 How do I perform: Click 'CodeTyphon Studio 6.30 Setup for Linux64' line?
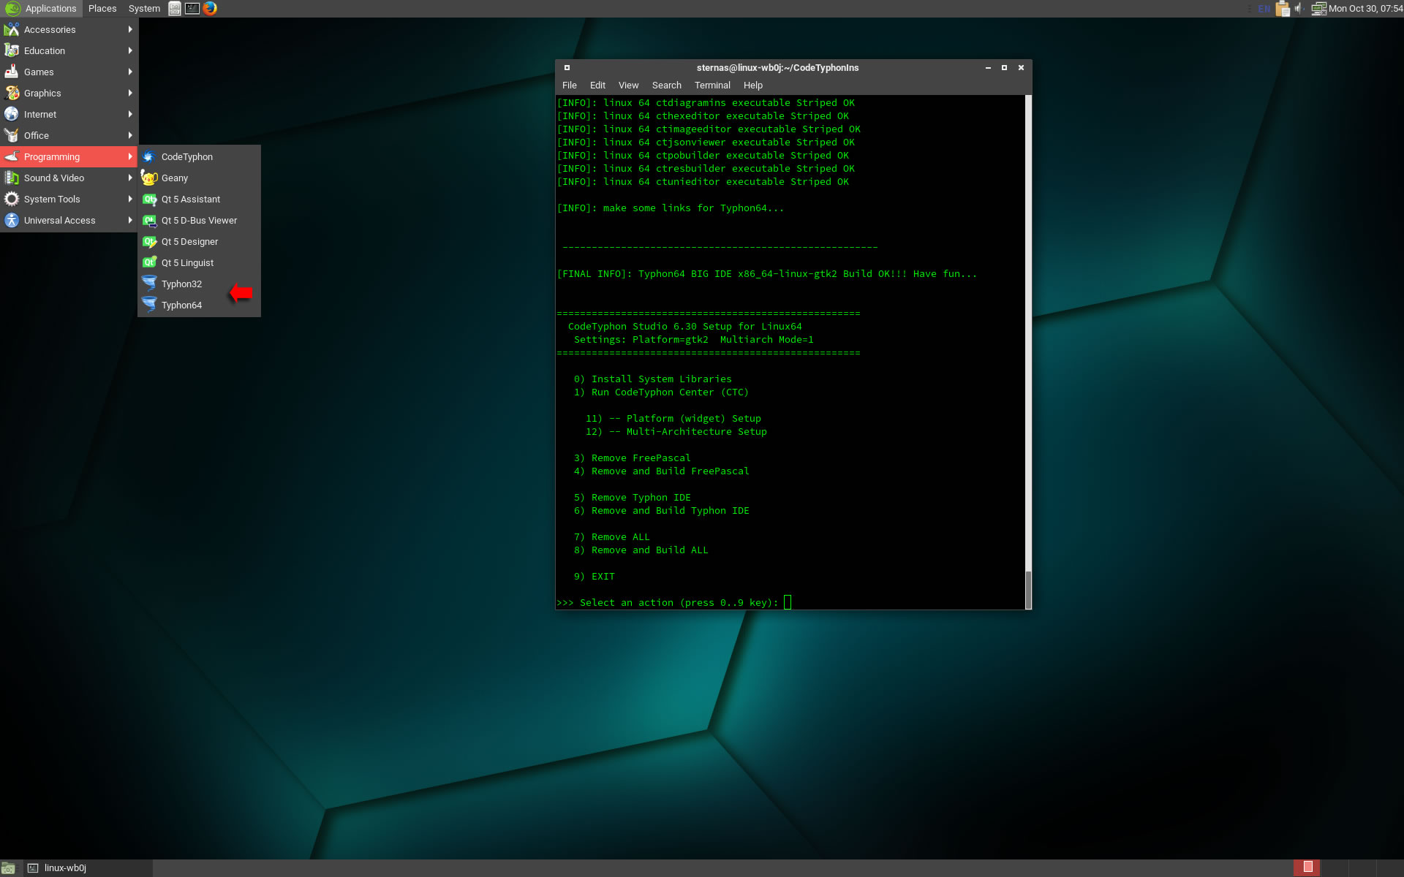[684, 327]
